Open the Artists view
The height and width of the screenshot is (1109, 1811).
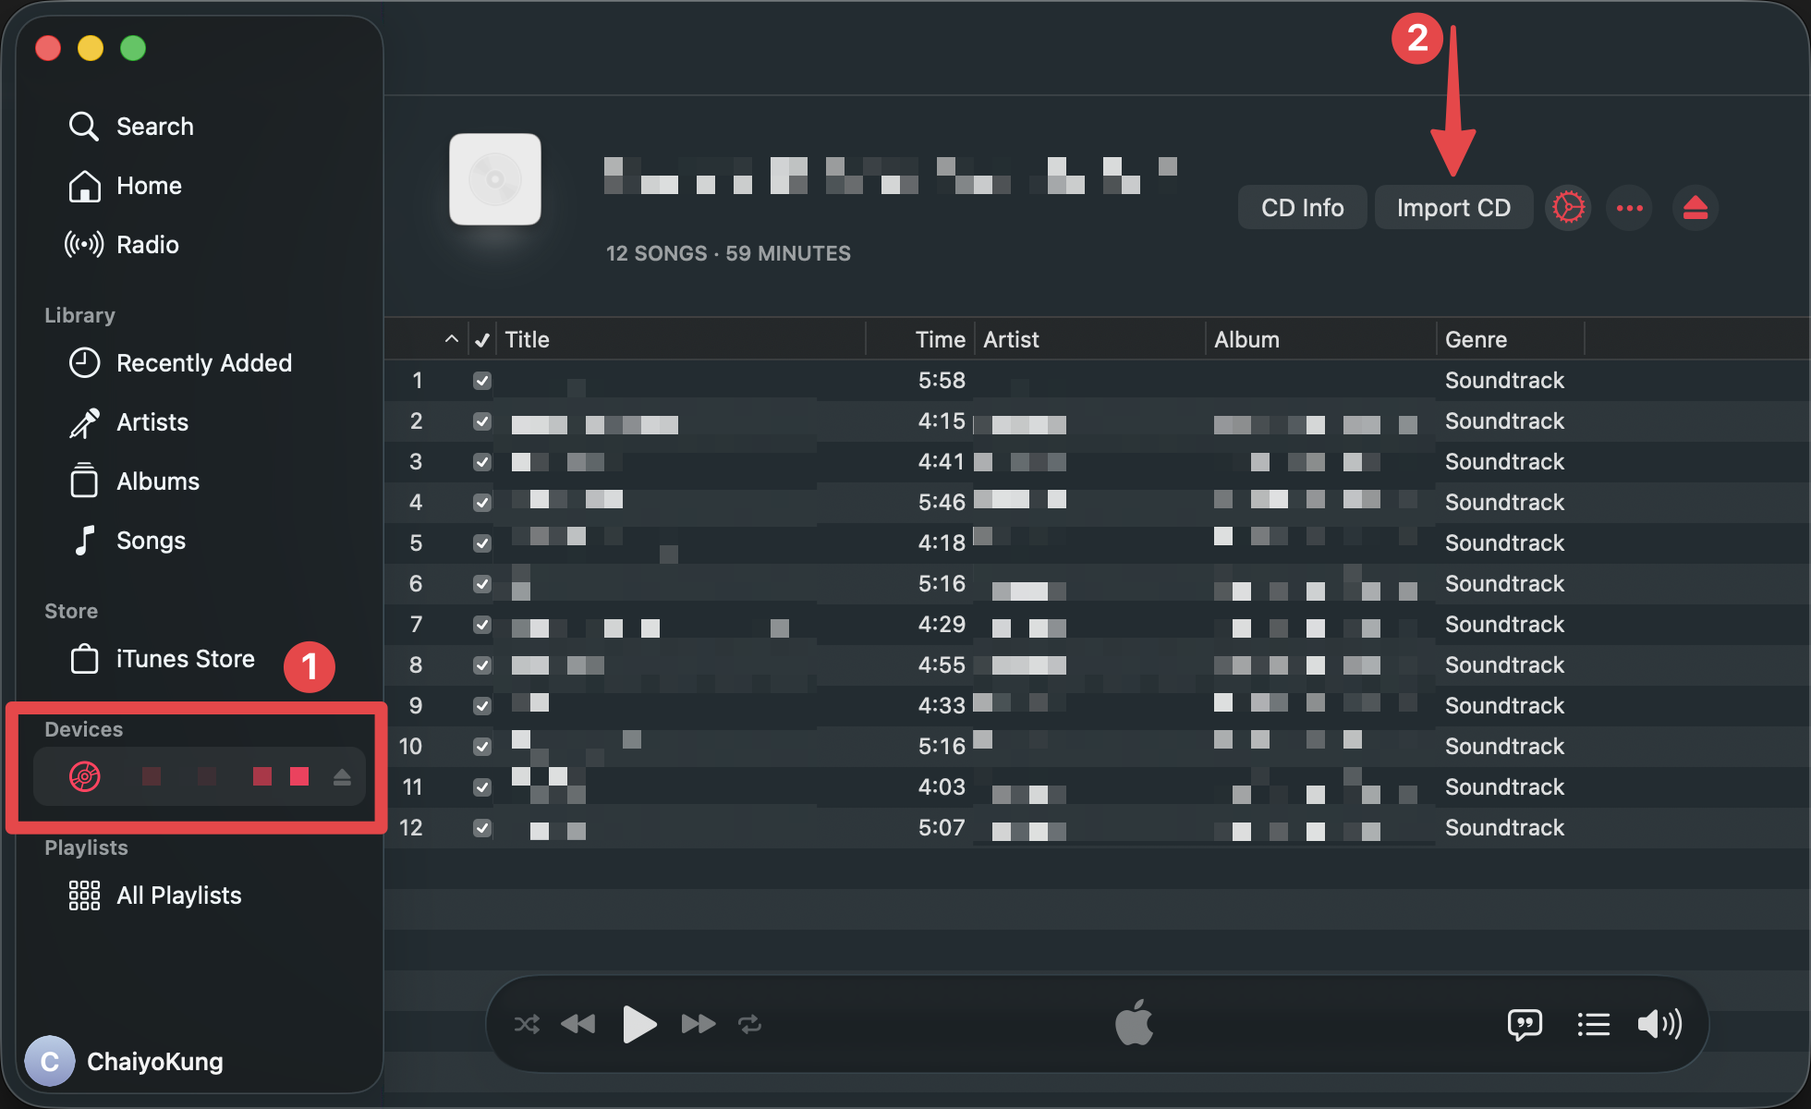tap(152, 421)
